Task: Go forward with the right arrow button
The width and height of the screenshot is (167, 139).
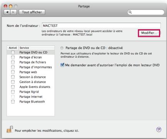Action: pyautogui.click(x=13, y=12)
